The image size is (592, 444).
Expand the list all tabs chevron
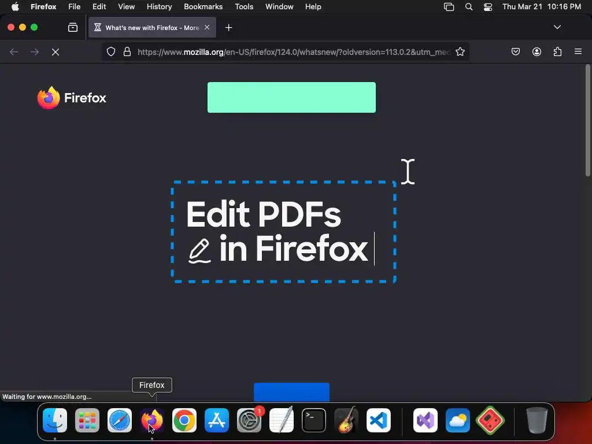[x=557, y=27]
